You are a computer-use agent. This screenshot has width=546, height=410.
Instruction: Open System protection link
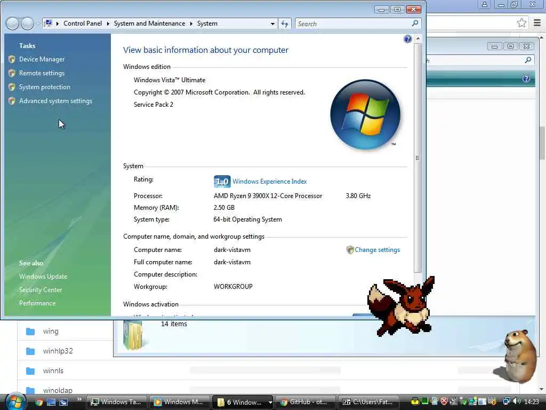[x=45, y=87]
